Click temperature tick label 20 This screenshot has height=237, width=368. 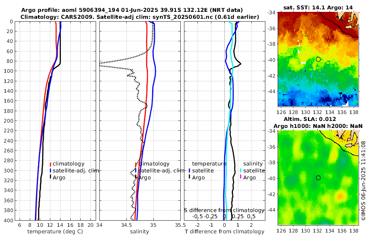click(x=91, y=225)
